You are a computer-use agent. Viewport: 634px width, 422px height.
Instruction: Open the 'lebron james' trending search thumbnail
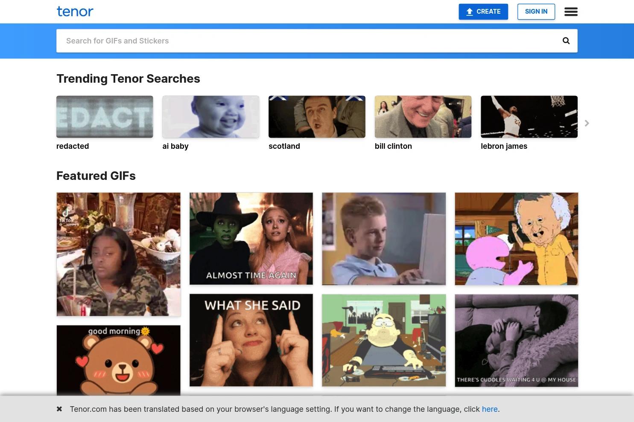pyautogui.click(x=529, y=117)
